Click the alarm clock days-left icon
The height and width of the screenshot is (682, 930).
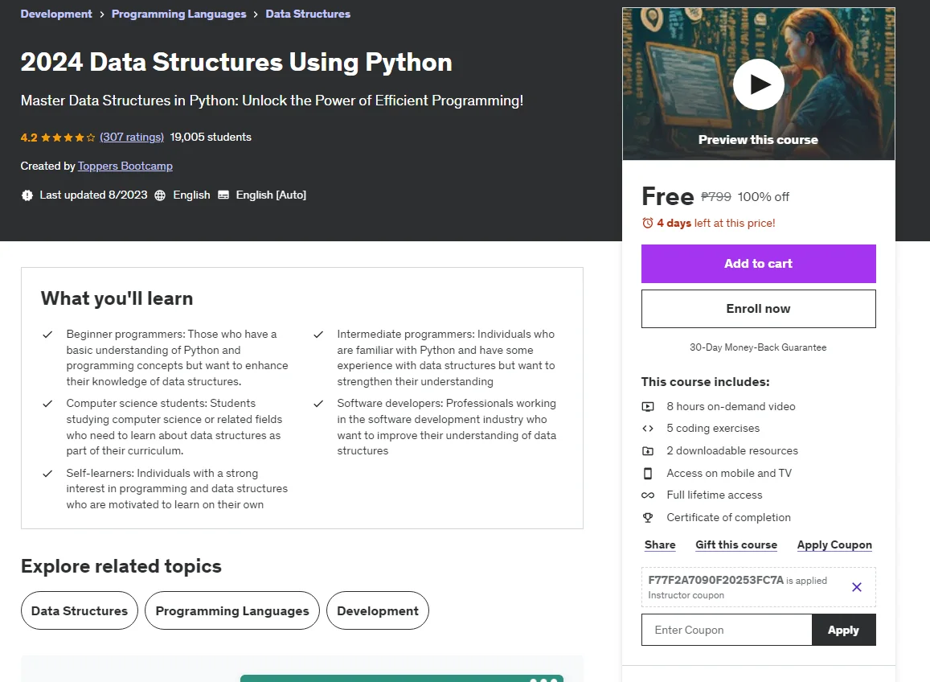tap(647, 223)
